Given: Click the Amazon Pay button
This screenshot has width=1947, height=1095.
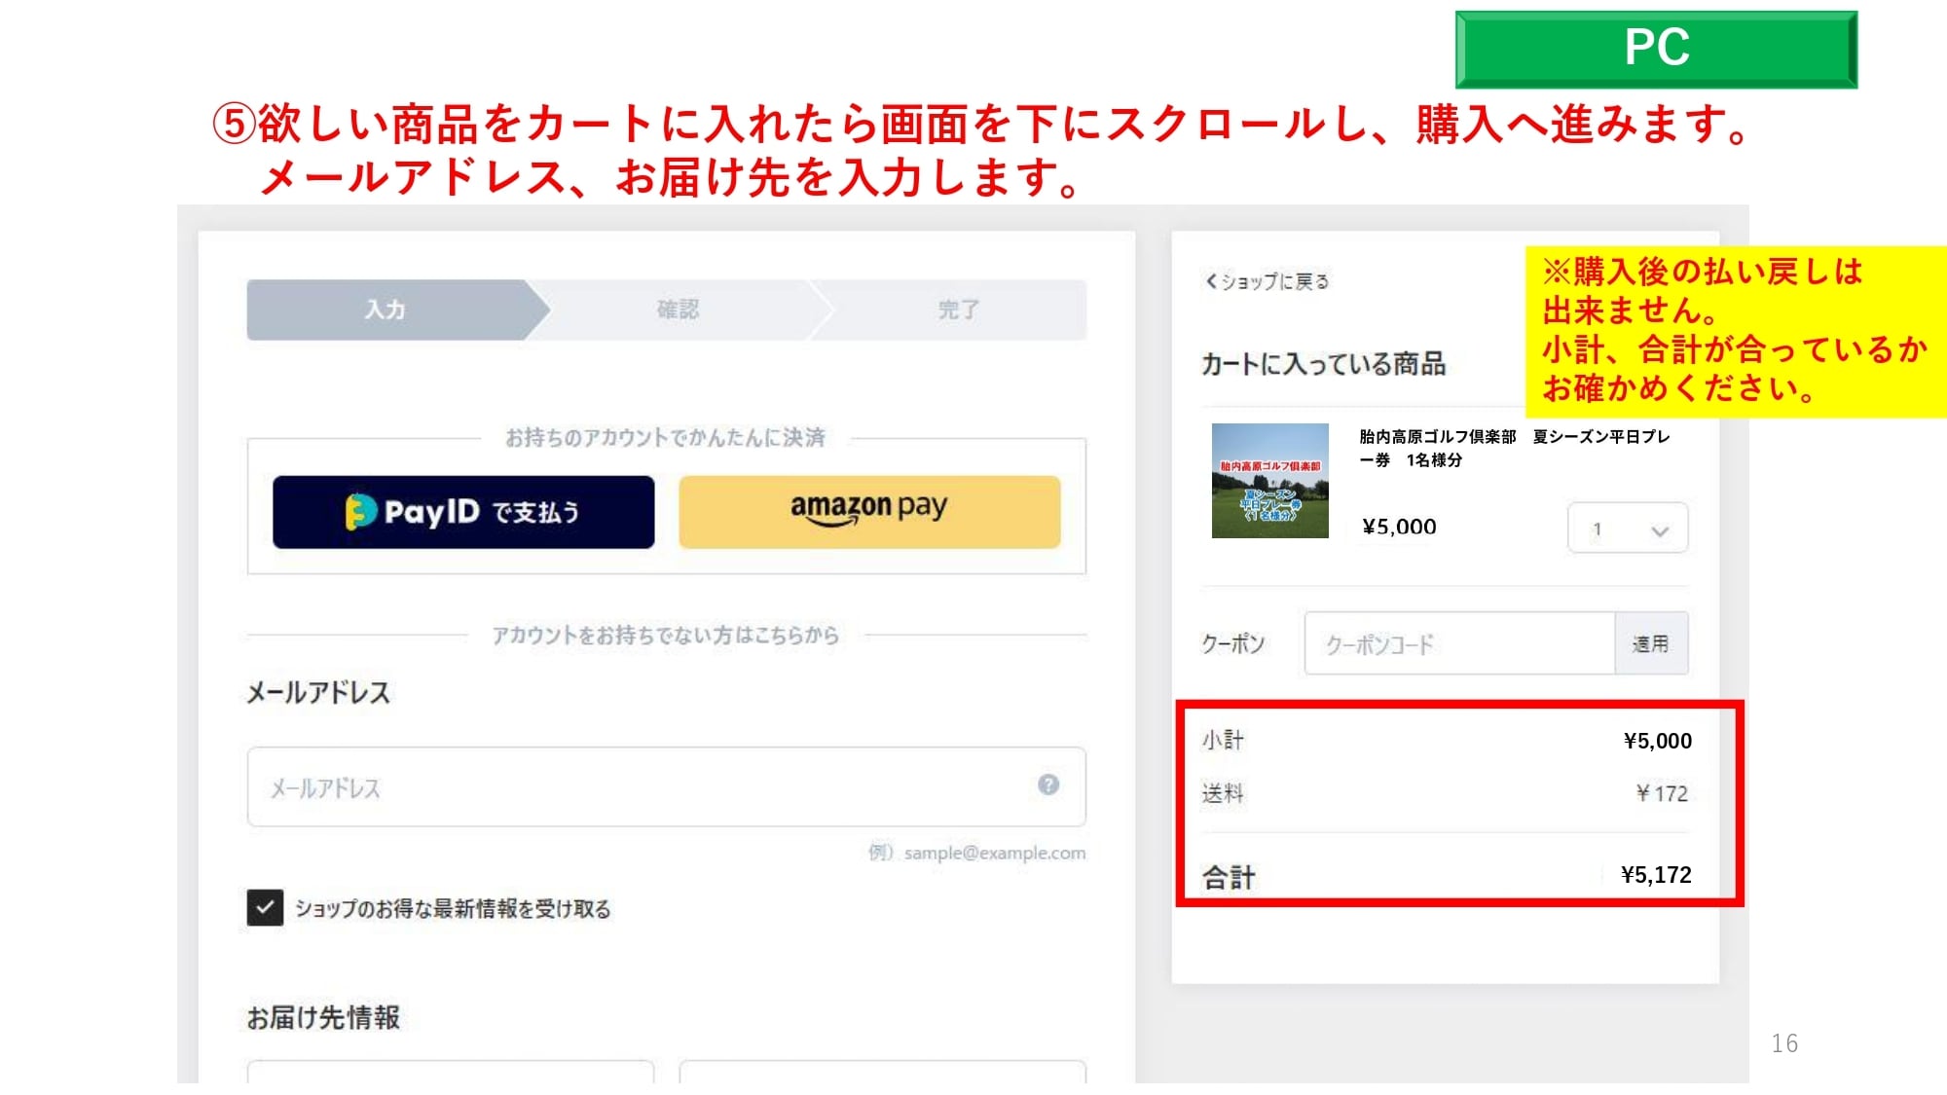Looking at the screenshot, I should point(869,512).
